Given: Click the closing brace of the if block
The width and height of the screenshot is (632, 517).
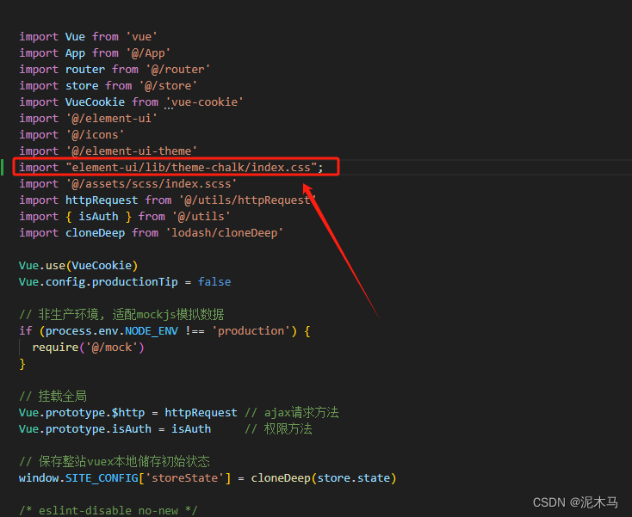Looking at the screenshot, I should click(x=22, y=364).
